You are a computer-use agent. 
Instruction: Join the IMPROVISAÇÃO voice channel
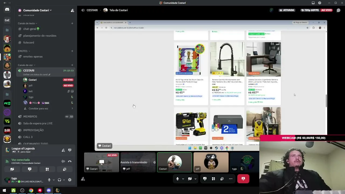click(x=45, y=130)
